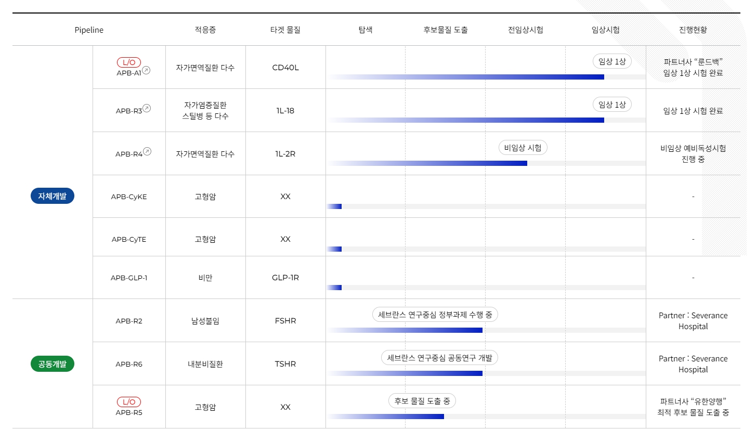Click the APB-R6 pipeline name
Viewport: 756px width, 442px height.
[x=129, y=364]
